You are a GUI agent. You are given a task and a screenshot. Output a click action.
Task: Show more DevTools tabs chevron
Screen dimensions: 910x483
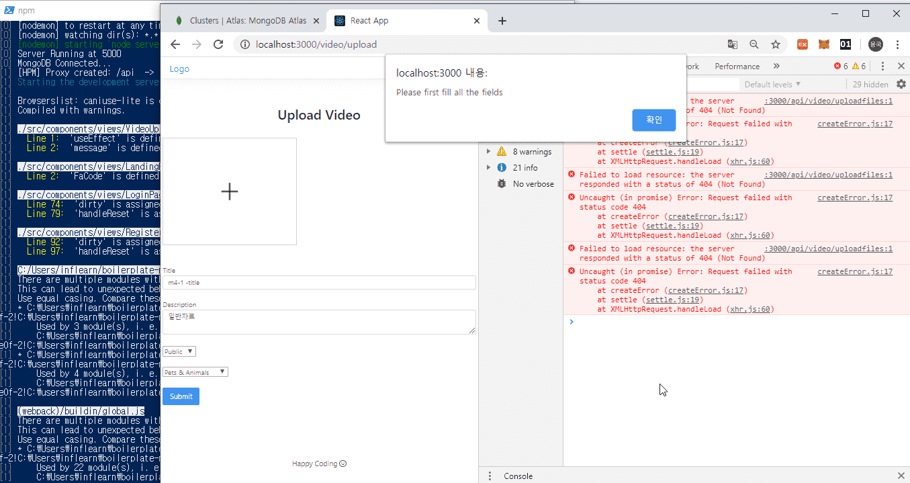tap(776, 66)
